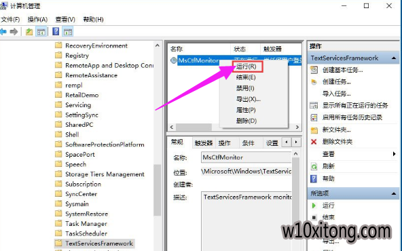
Task: Click the Forward arrow toolbar icon
Action: tap(14, 32)
